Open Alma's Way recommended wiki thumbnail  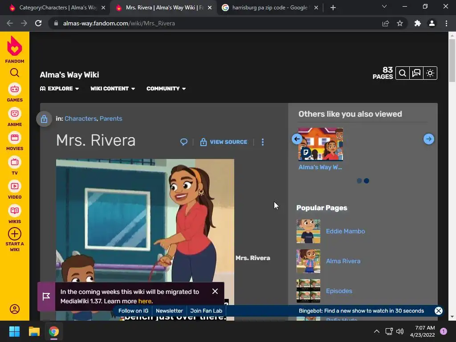(x=321, y=144)
